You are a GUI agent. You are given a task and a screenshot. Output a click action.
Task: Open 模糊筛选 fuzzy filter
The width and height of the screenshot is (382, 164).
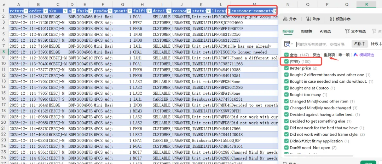(364, 55)
